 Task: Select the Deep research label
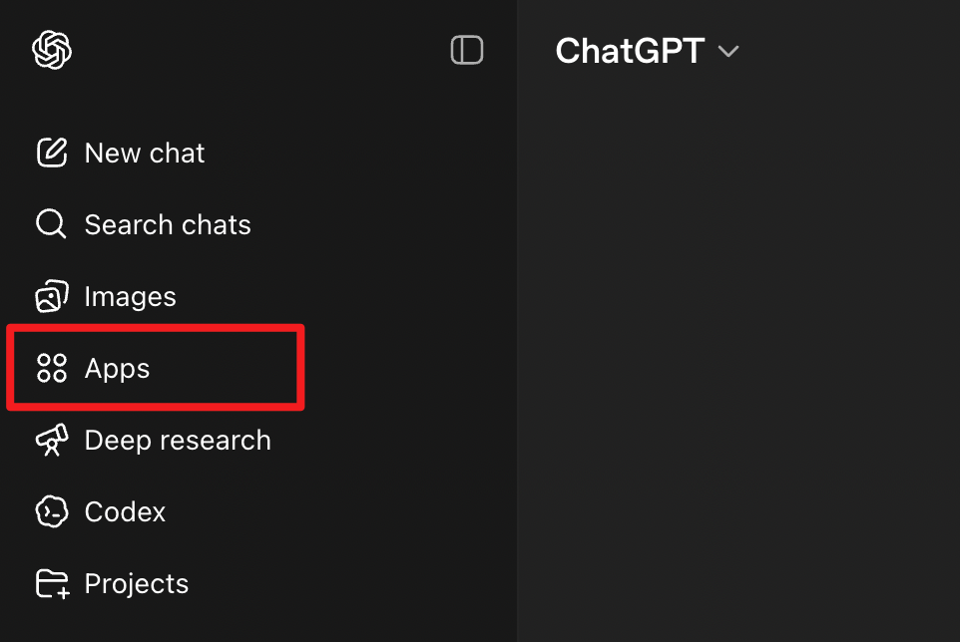point(178,440)
